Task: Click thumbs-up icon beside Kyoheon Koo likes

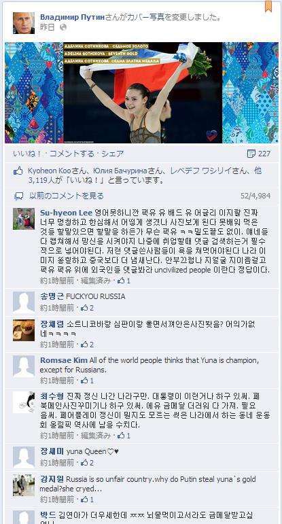Action: [18, 172]
